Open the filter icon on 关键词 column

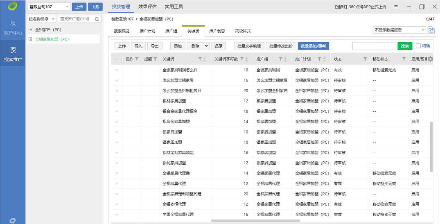pos(200,59)
